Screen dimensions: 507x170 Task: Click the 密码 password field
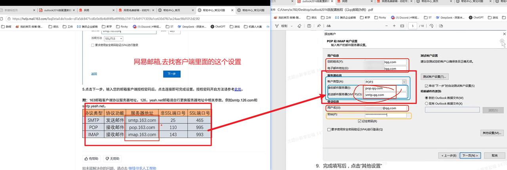pos(386,115)
